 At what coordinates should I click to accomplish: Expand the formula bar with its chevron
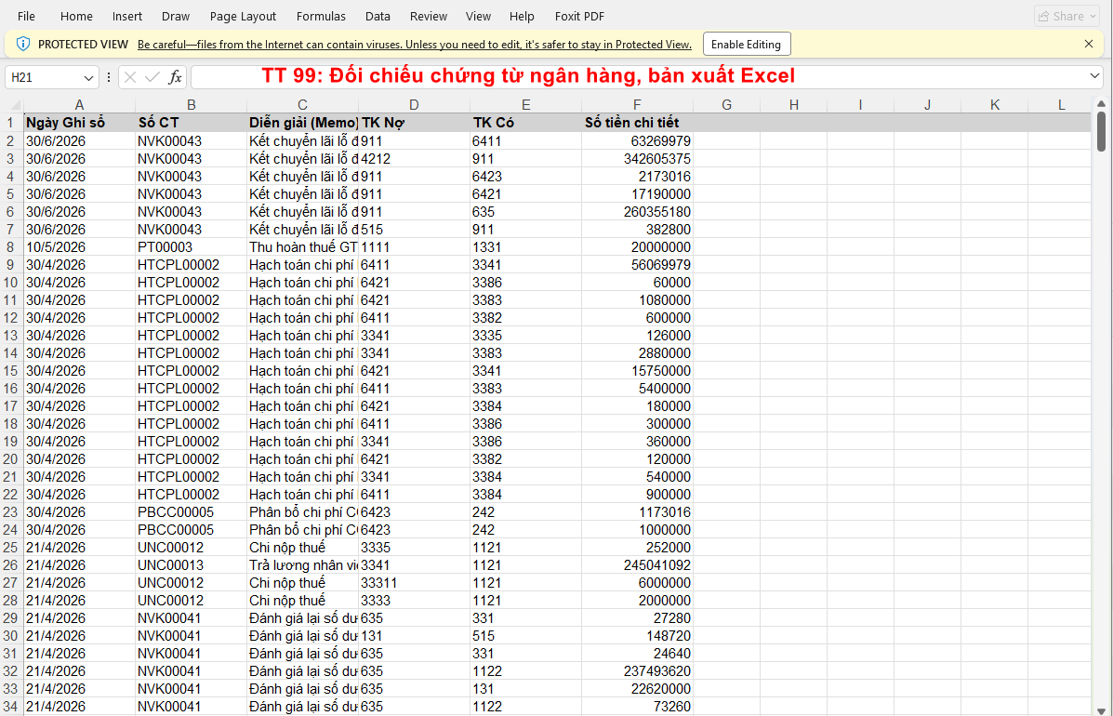[x=1094, y=77]
